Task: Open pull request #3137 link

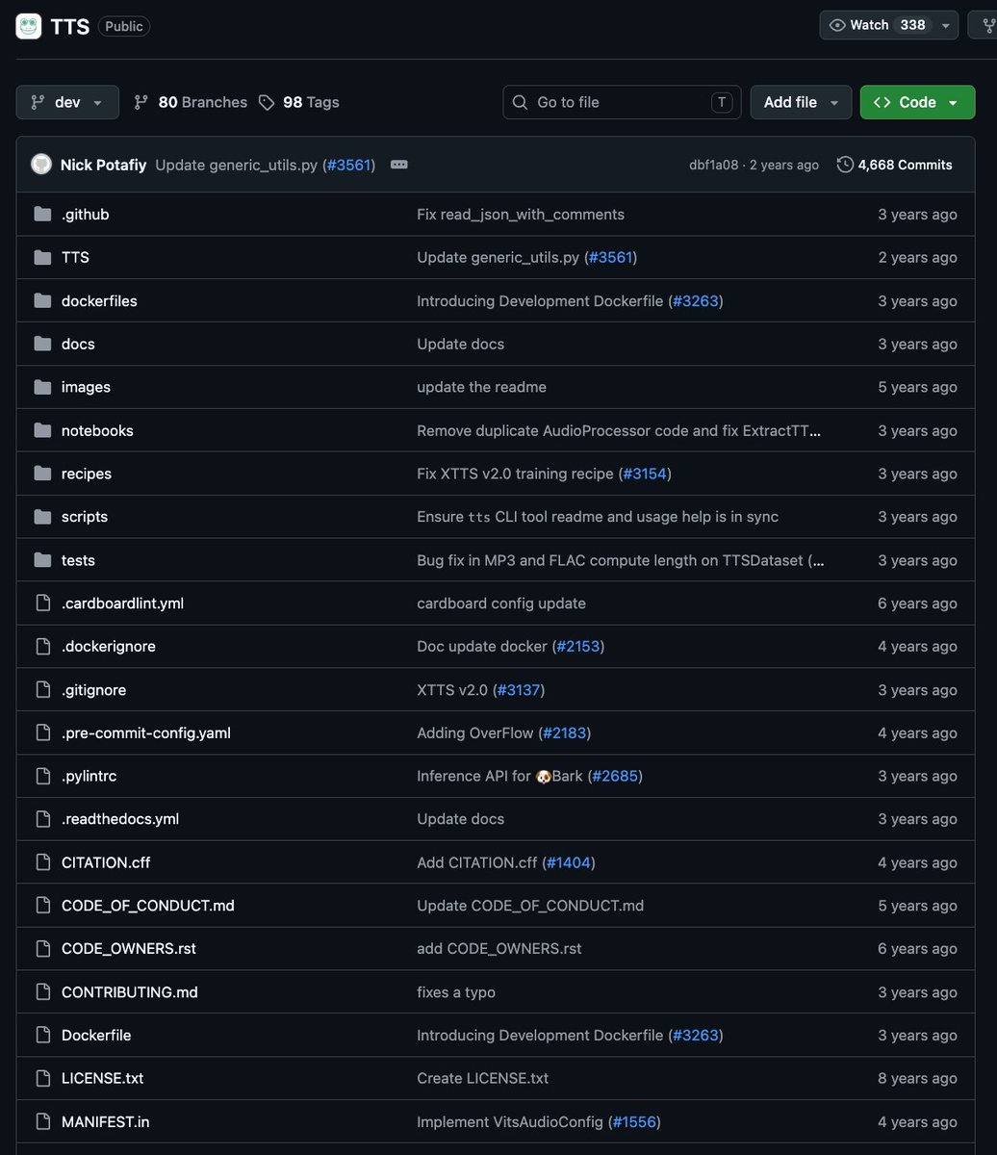Action: point(519,689)
